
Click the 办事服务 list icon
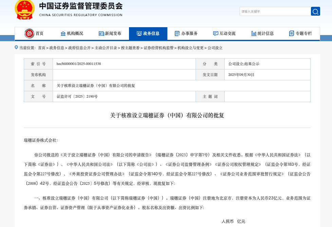click(x=177, y=33)
